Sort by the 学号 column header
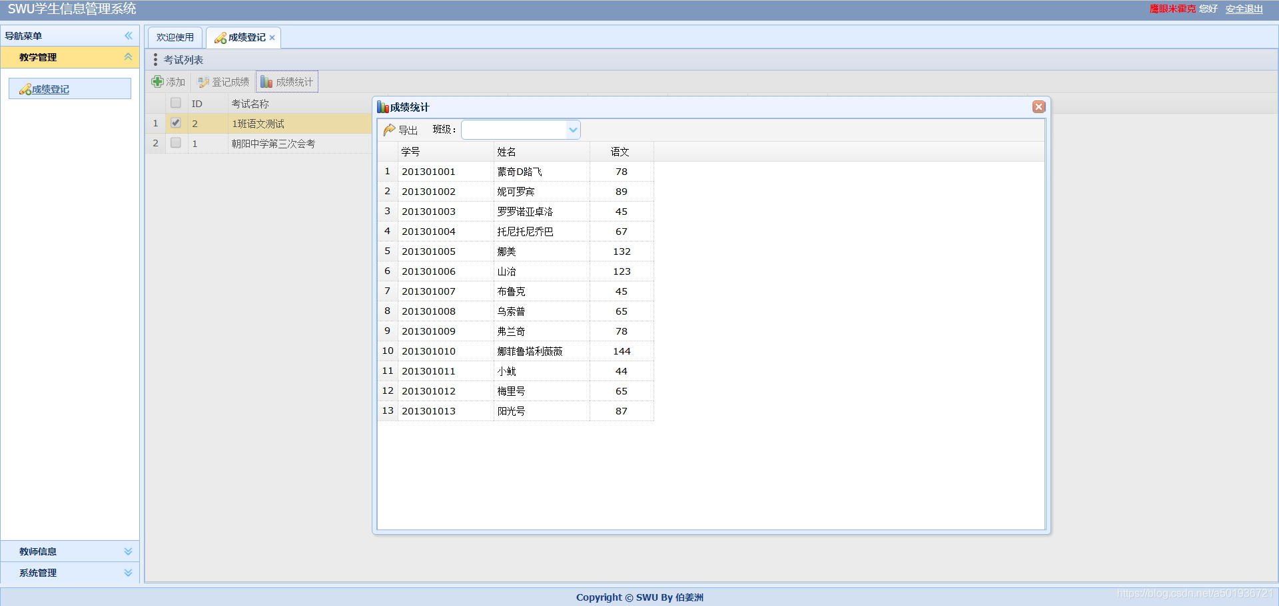This screenshot has width=1279, height=606. coord(446,152)
